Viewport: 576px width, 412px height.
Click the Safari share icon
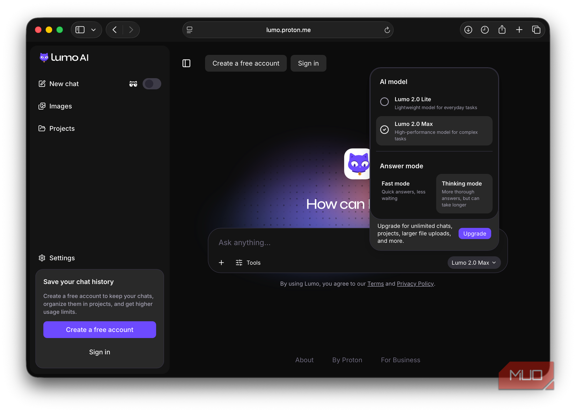[x=502, y=30]
